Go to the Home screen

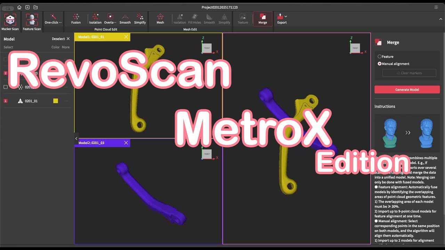[x=19, y=7]
